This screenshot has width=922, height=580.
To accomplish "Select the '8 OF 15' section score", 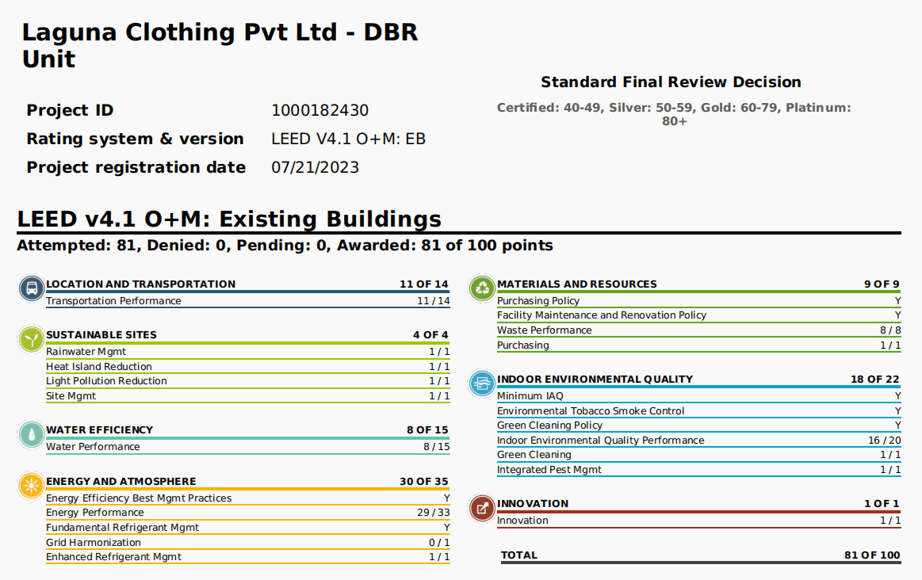I will (x=427, y=430).
